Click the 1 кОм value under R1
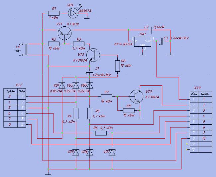 point(54,18)
